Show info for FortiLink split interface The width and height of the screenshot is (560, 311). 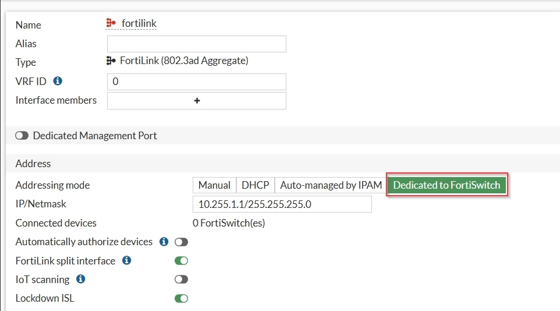[127, 260]
